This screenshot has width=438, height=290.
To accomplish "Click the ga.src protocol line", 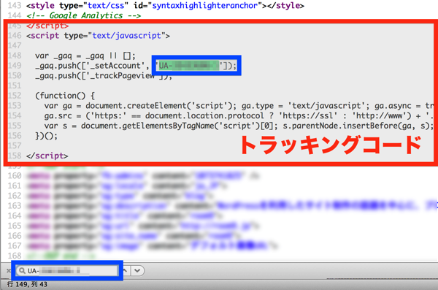I will tap(239, 115).
